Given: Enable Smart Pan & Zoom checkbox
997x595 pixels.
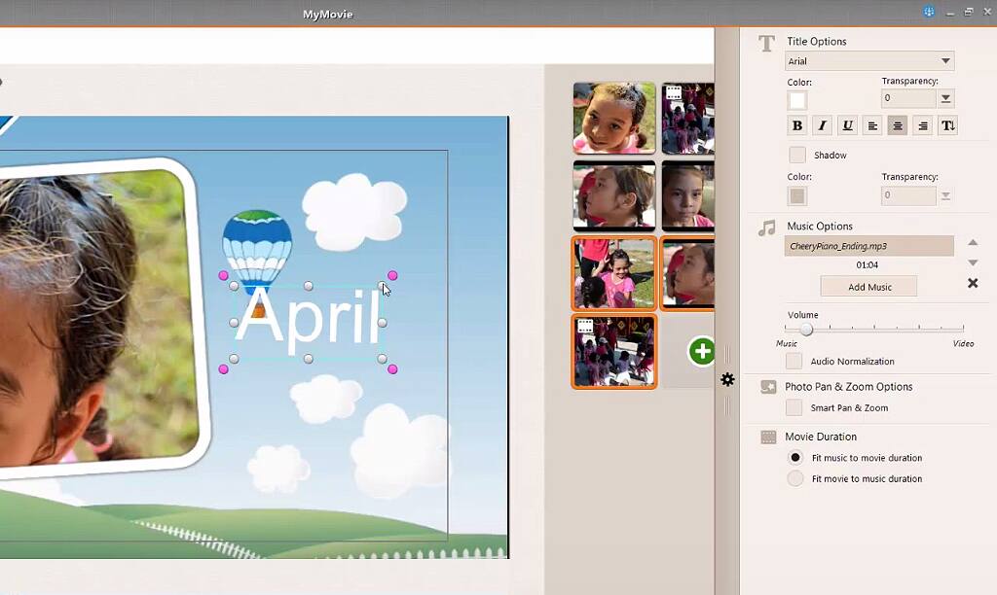Looking at the screenshot, I should 794,407.
